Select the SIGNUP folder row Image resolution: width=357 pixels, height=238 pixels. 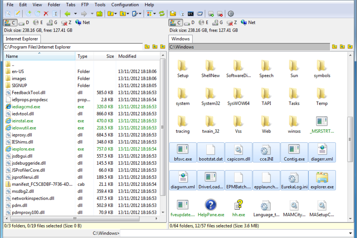(82, 85)
